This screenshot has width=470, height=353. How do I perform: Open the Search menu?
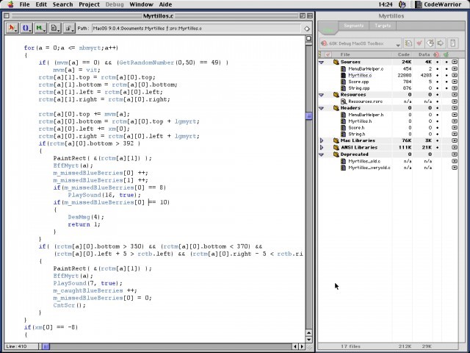[62, 4]
